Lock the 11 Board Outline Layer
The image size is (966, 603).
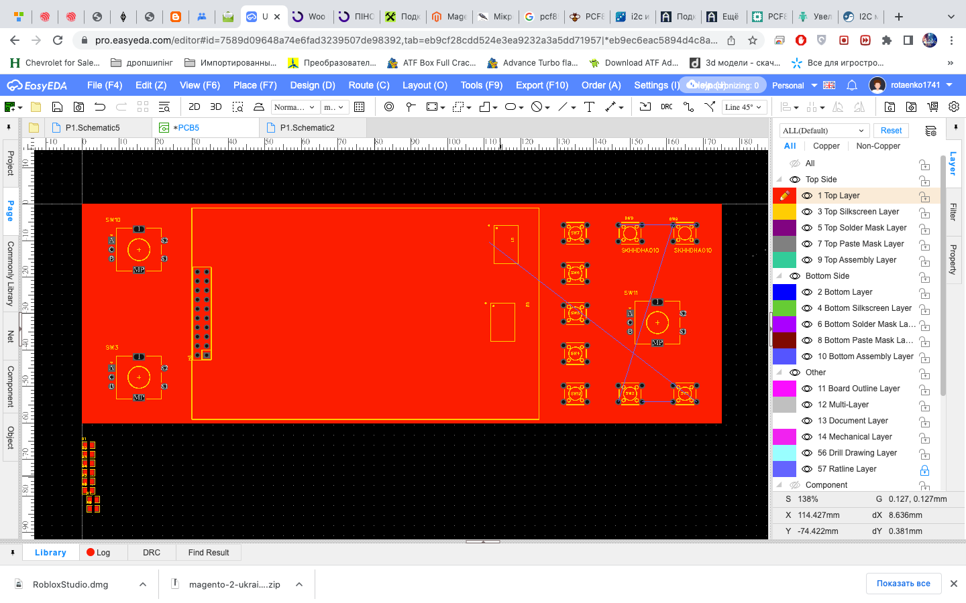click(924, 389)
